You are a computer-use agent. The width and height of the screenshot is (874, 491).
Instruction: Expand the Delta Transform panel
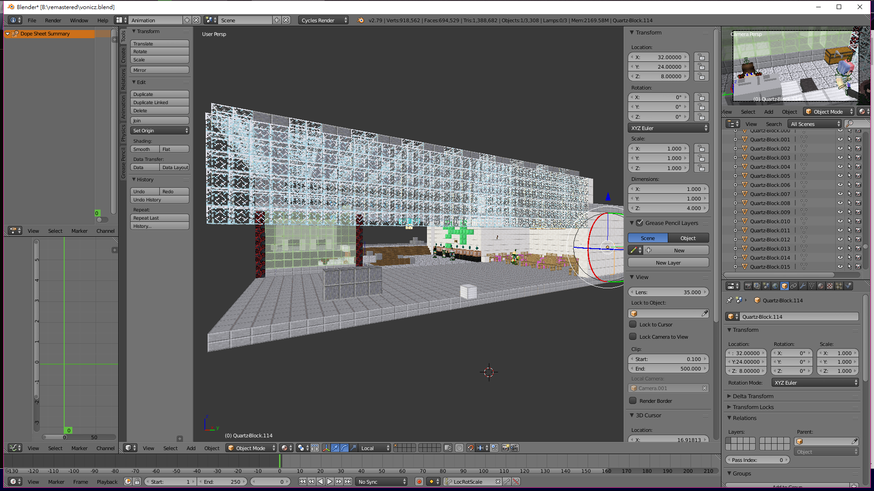point(753,396)
